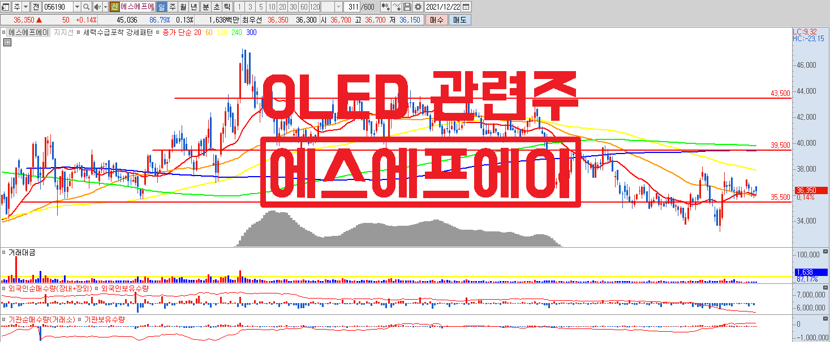
Task: Click the LC:9.32 label at top right
Action: [x=805, y=32]
